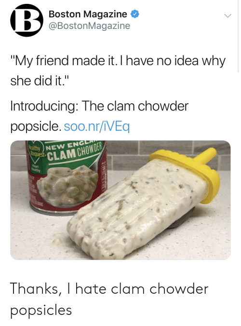Click the blue verified badge
This screenshot has width=241, height=326.
(x=135, y=14)
